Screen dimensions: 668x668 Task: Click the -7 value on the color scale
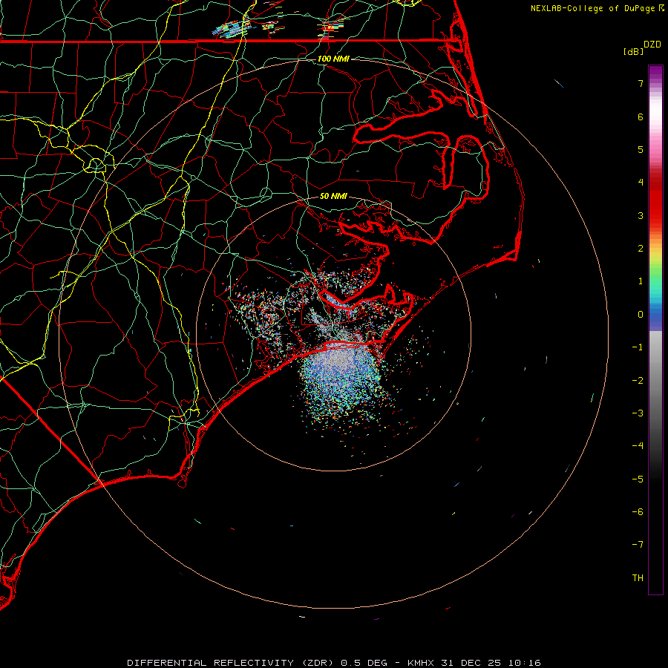point(638,545)
